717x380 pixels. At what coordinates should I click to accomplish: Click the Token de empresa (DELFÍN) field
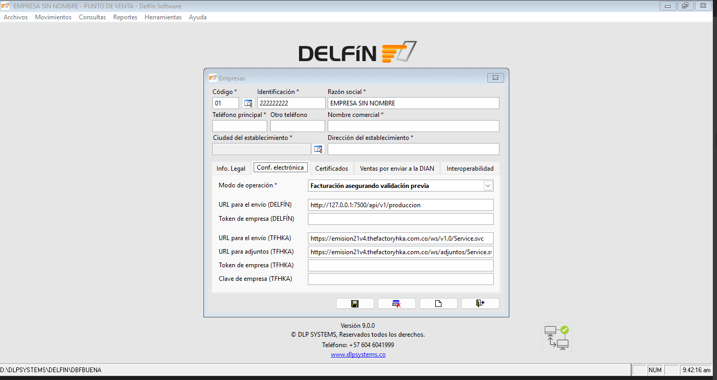tap(400, 219)
